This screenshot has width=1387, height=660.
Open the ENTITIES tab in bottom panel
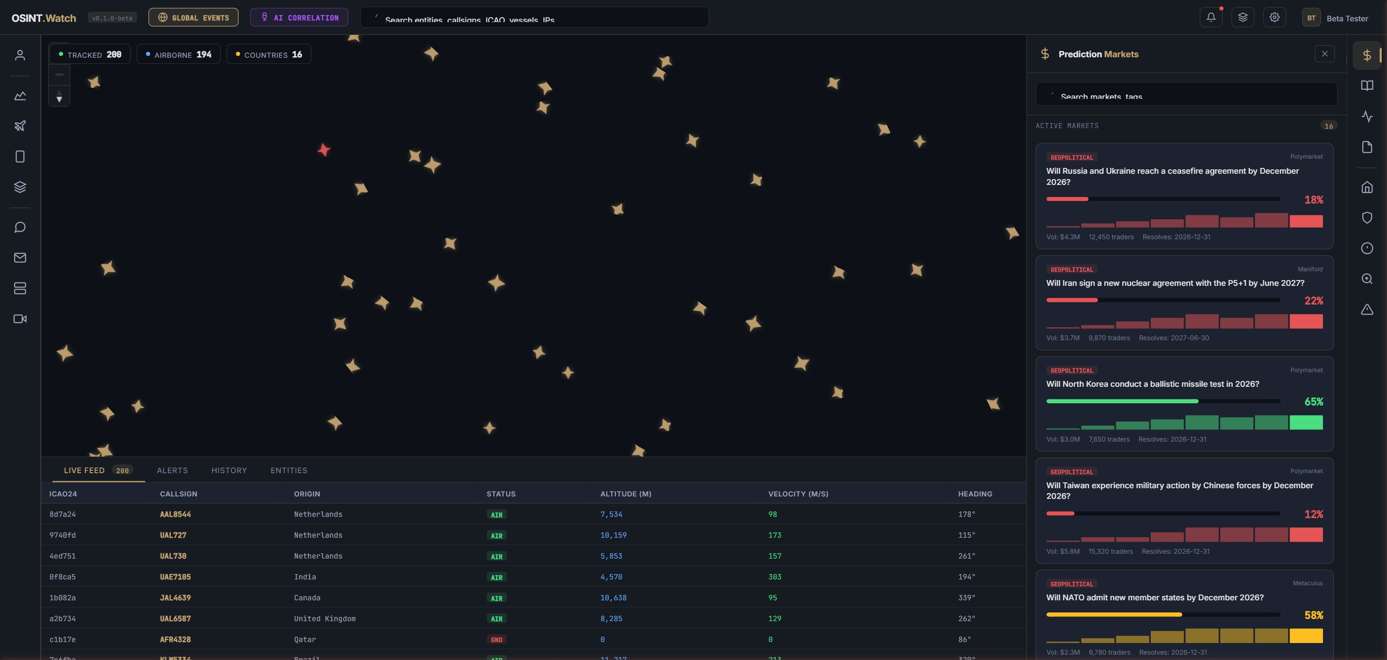[x=289, y=470]
